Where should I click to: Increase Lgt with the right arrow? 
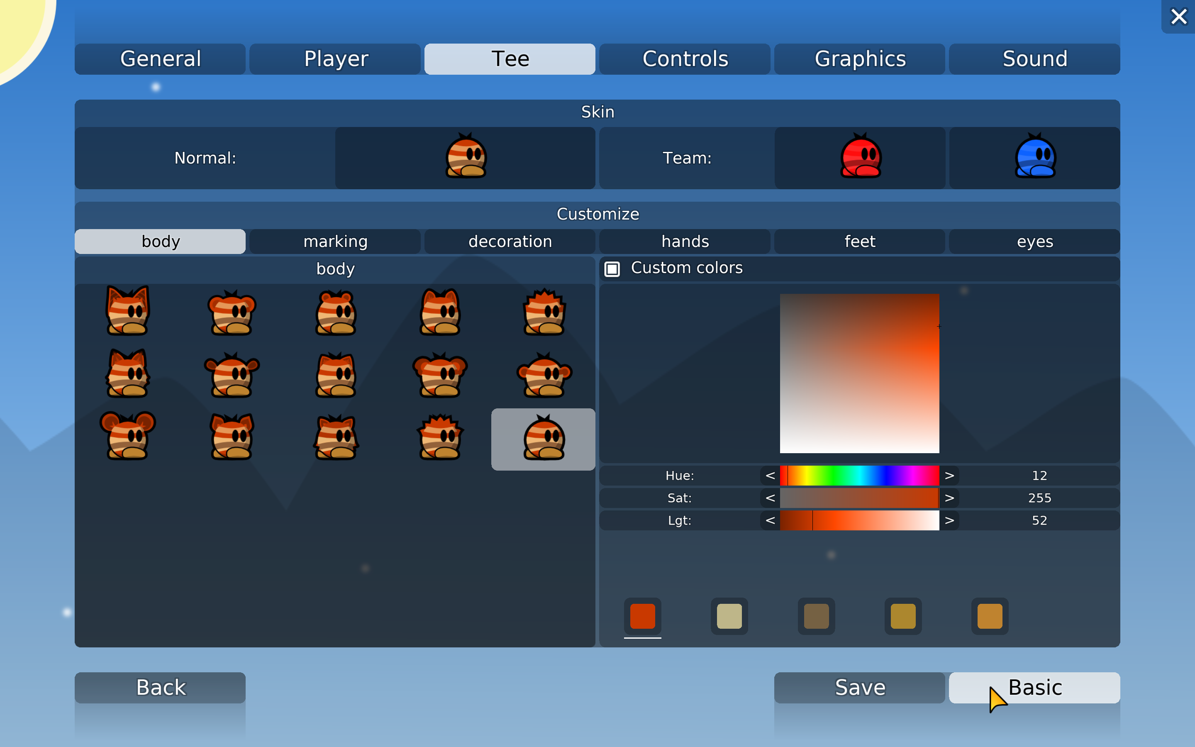tap(949, 520)
